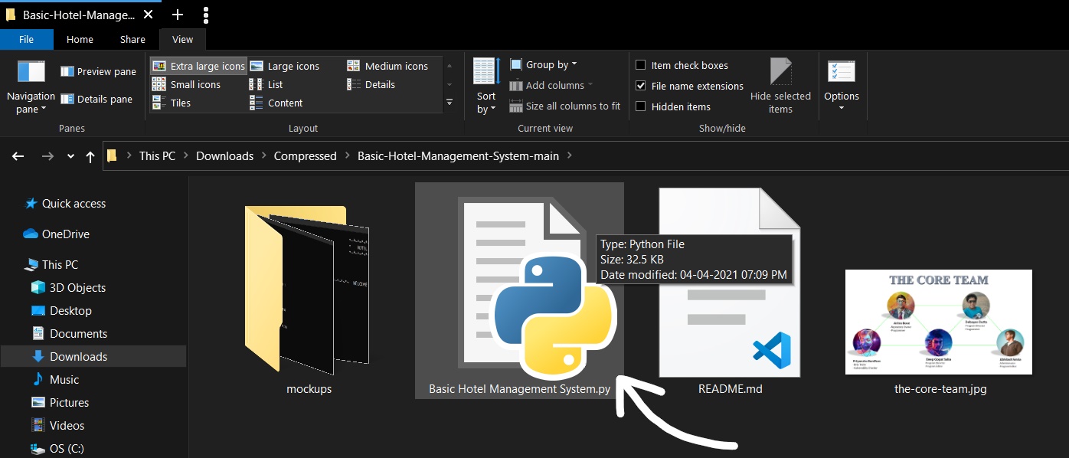Click the README.md file name label
This screenshot has height=458, width=1069.
pos(731,389)
